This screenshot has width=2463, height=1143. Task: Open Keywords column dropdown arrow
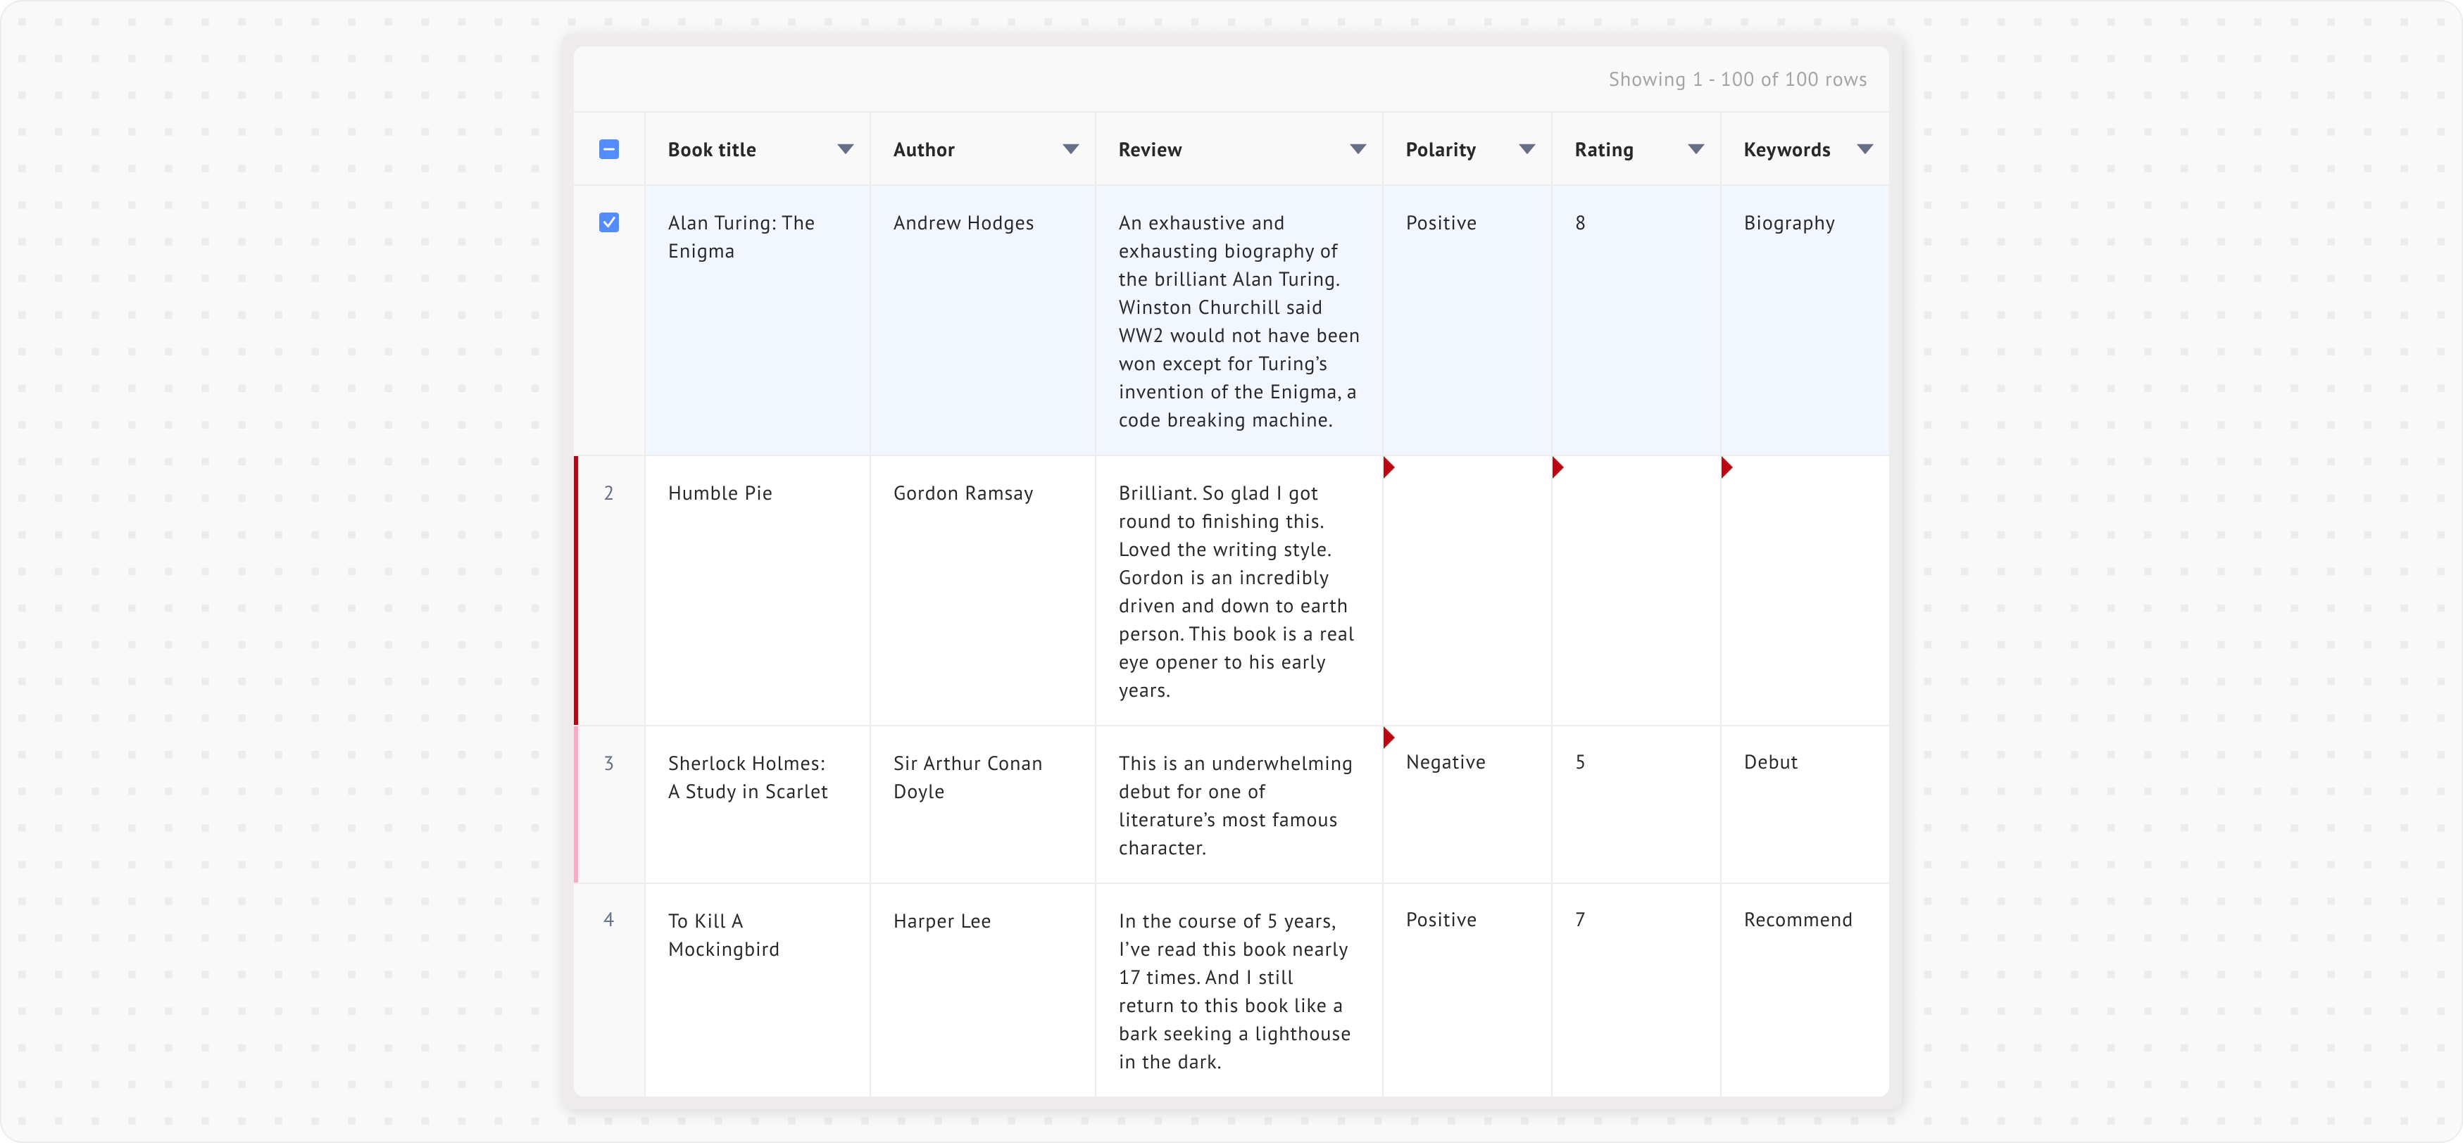(x=1865, y=149)
